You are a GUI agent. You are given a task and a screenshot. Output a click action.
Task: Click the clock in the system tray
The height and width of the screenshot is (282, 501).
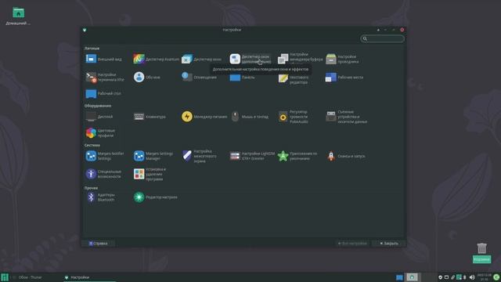pos(484,277)
